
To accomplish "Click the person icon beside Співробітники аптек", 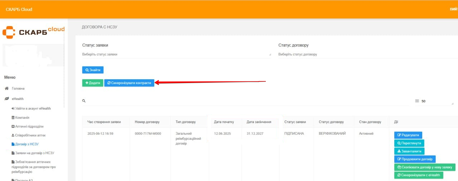I will pyautogui.click(x=13, y=135).
